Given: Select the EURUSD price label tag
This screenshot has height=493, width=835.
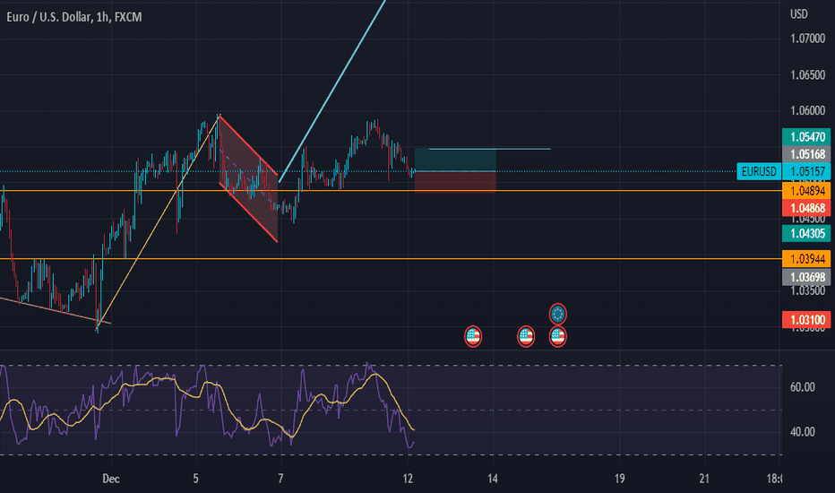Looking at the screenshot, I should (x=759, y=171).
